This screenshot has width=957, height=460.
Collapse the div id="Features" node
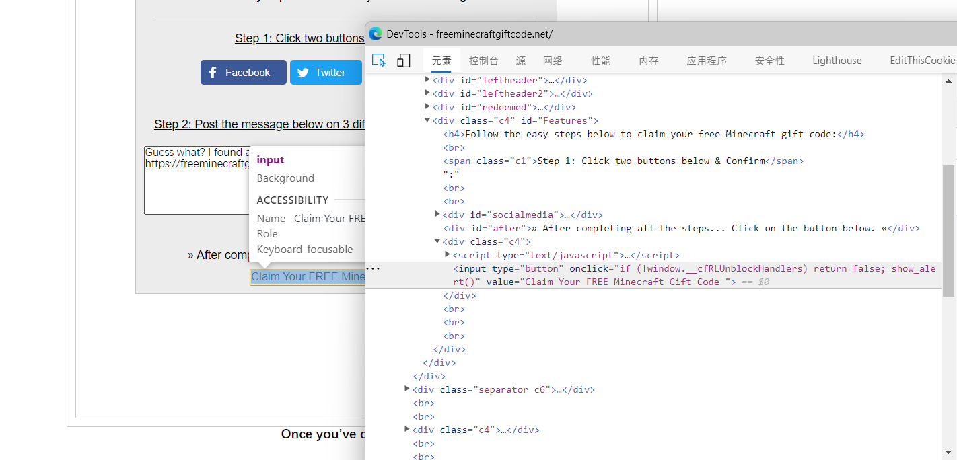coord(427,120)
